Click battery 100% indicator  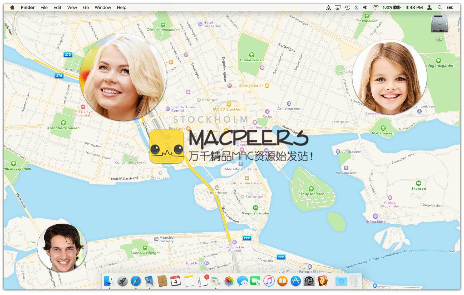pyautogui.click(x=392, y=8)
